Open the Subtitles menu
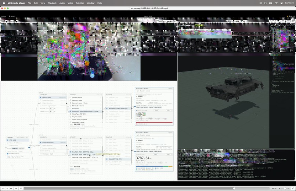 click(x=80, y=3)
